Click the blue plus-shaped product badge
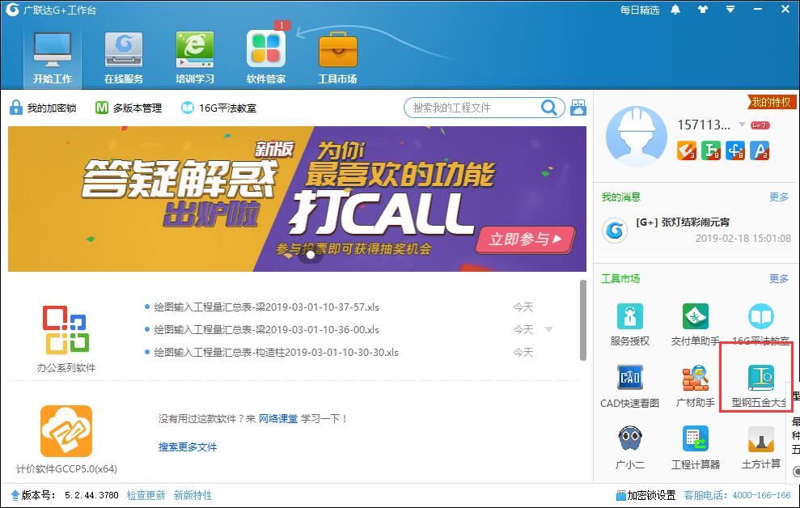The width and height of the screenshot is (800, 508). (735, 150)
